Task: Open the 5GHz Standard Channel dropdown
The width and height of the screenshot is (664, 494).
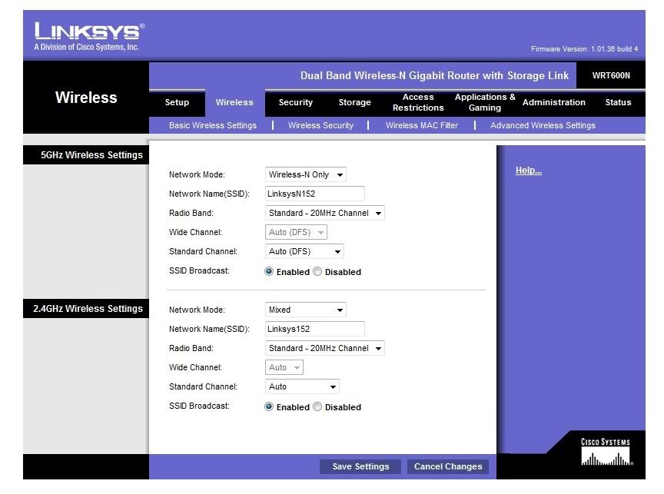Action: coord(304,251)
